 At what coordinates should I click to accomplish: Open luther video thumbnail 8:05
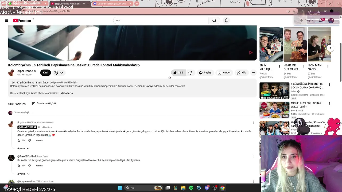tap(274, 91)
